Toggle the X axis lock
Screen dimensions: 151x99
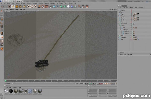[x=28, y=7]
